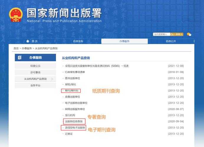Click the 连续型电子出版物 link
204x147 pixels.
point(75,128)
